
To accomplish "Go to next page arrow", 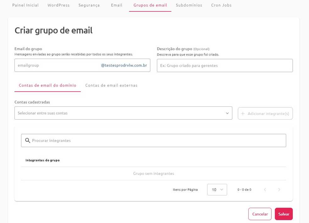I will (x=279, y=189).
